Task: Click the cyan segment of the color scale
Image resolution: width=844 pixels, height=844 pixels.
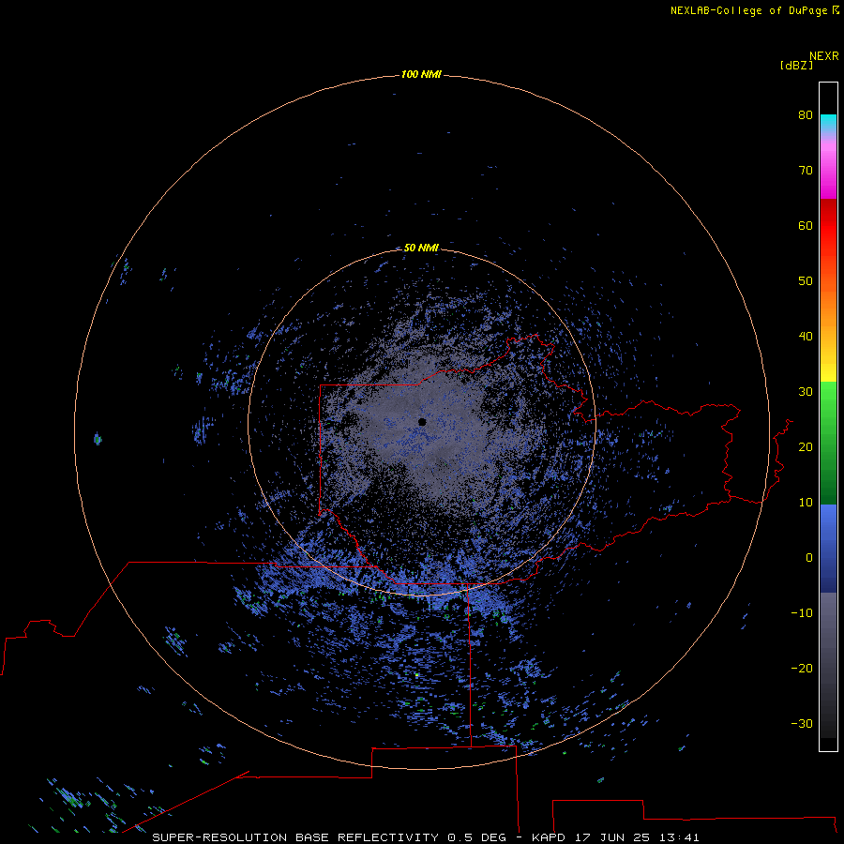Action: click(828, 121)
